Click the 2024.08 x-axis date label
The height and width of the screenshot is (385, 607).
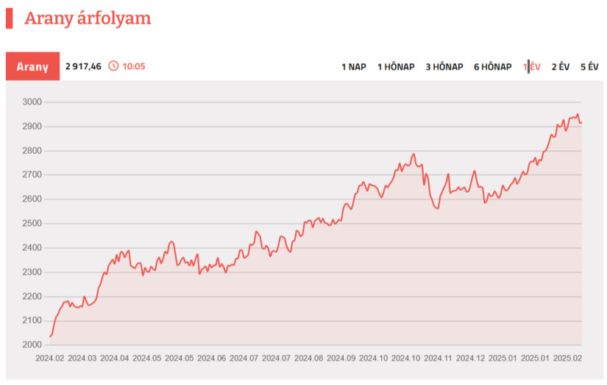point(308,358)
